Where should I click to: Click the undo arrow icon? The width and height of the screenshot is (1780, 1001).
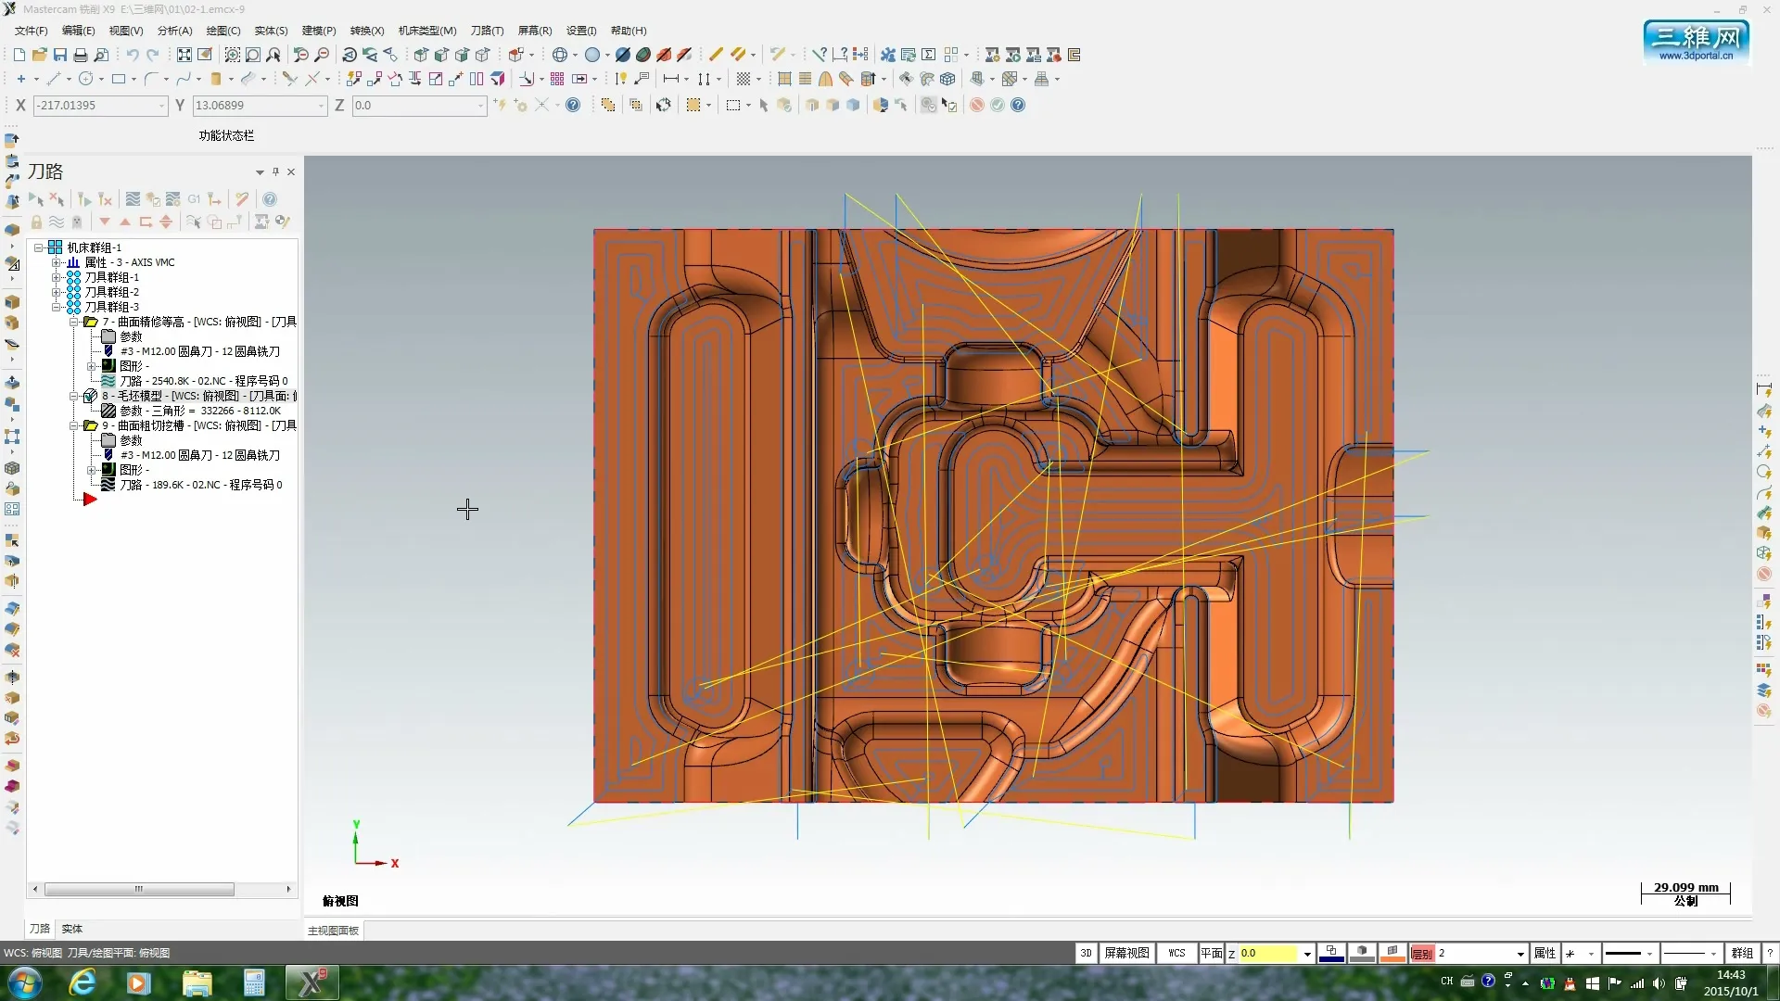(x=133, y=55)
